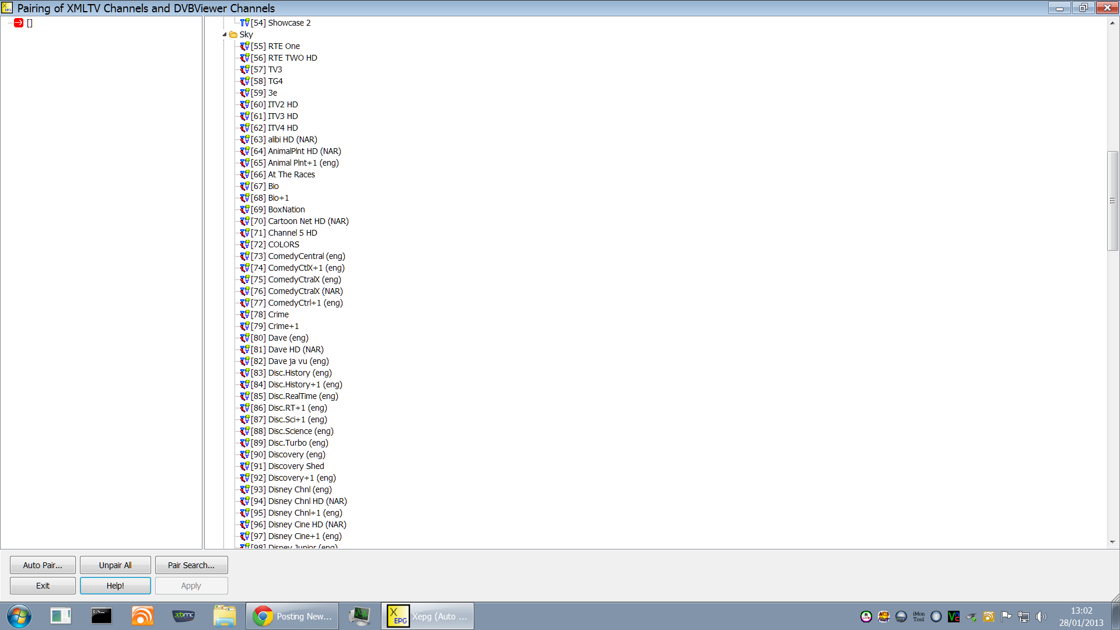Screen dimensions: 1120x630
Task: Select [59] 3e channel
Action: pyautogui.click(x=264, y=93)
